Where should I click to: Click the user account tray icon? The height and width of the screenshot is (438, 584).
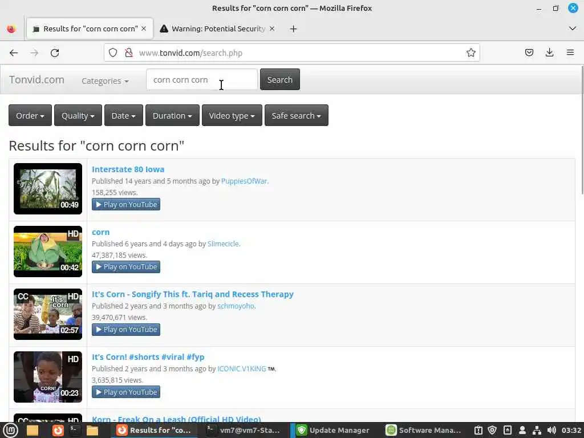[522, 431]
